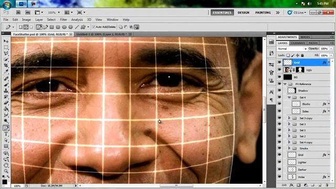Toggle the Auto Add/Delete checkbox

tap(93, 27)
